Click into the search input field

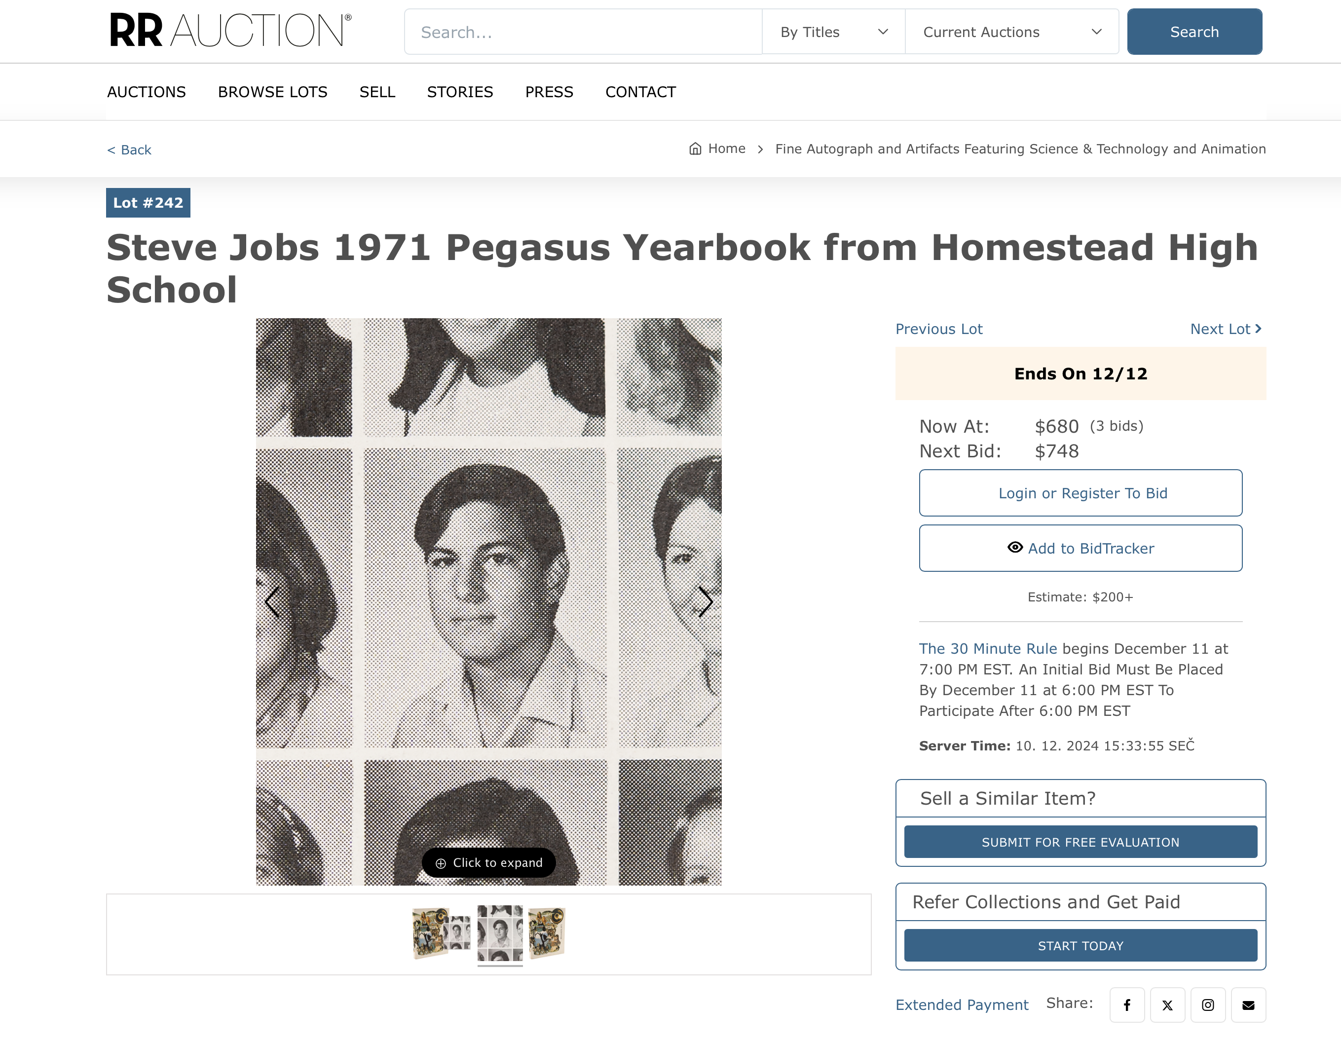tap(583, 32)
